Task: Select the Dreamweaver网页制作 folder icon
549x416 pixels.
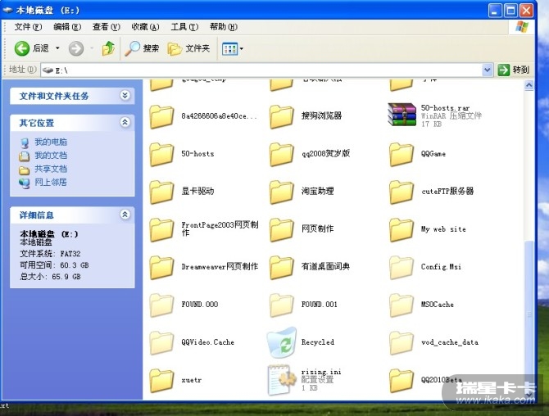Action: [161, 268]
